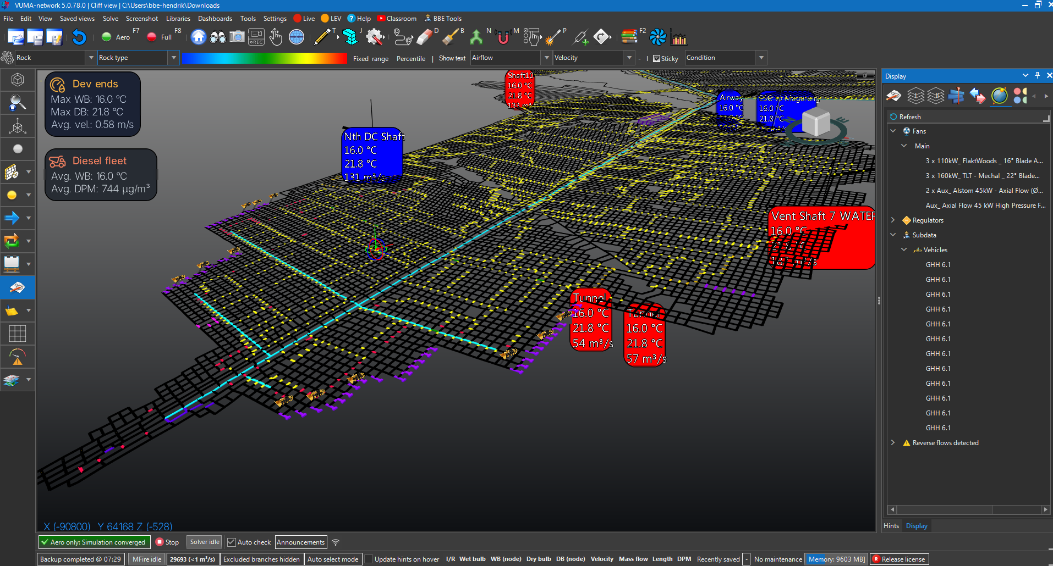Select the pencil draw tool
Image resolution: width=1053 pixels, height=566 pixels.
(x=322, y=37)
